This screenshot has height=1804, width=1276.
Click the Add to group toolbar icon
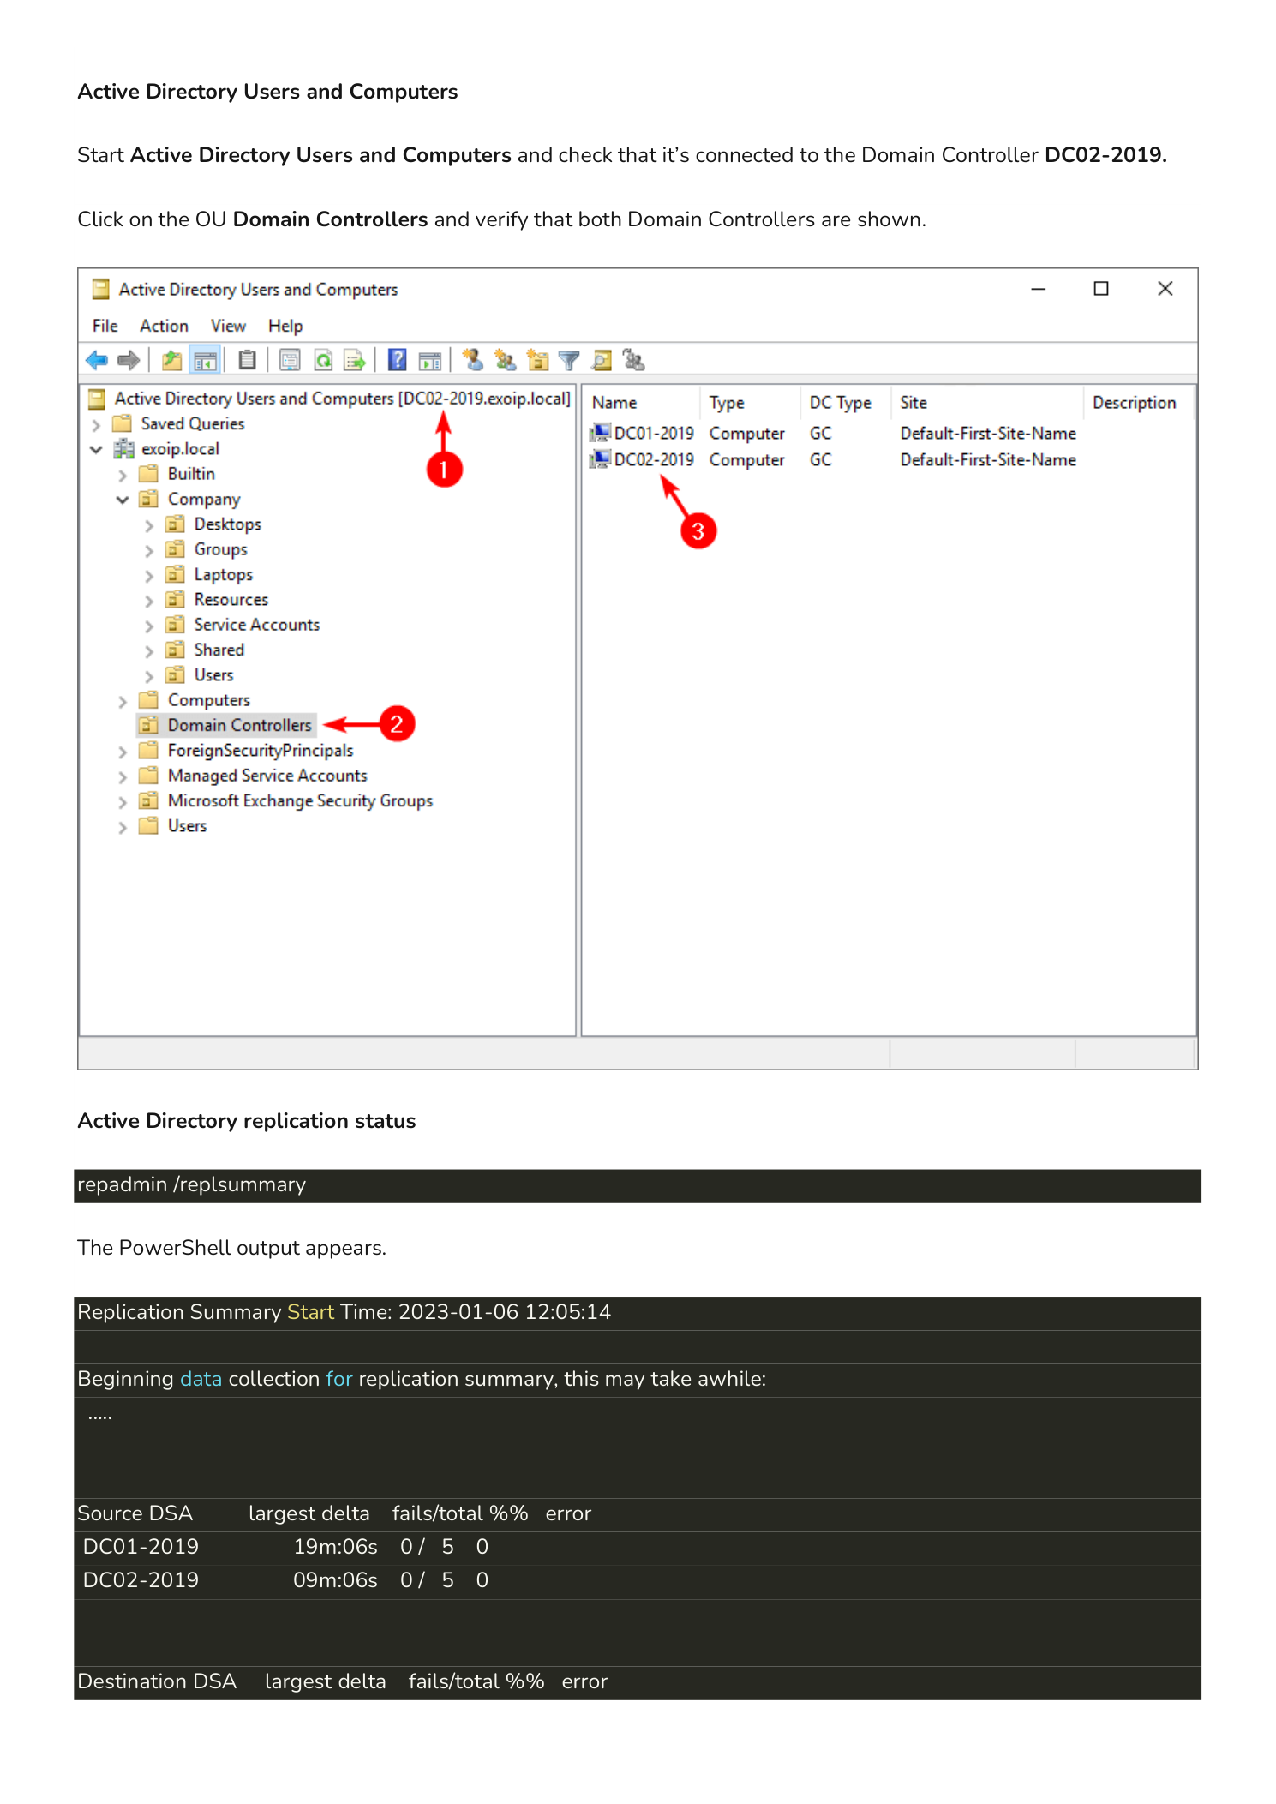[x=634, y=361]
